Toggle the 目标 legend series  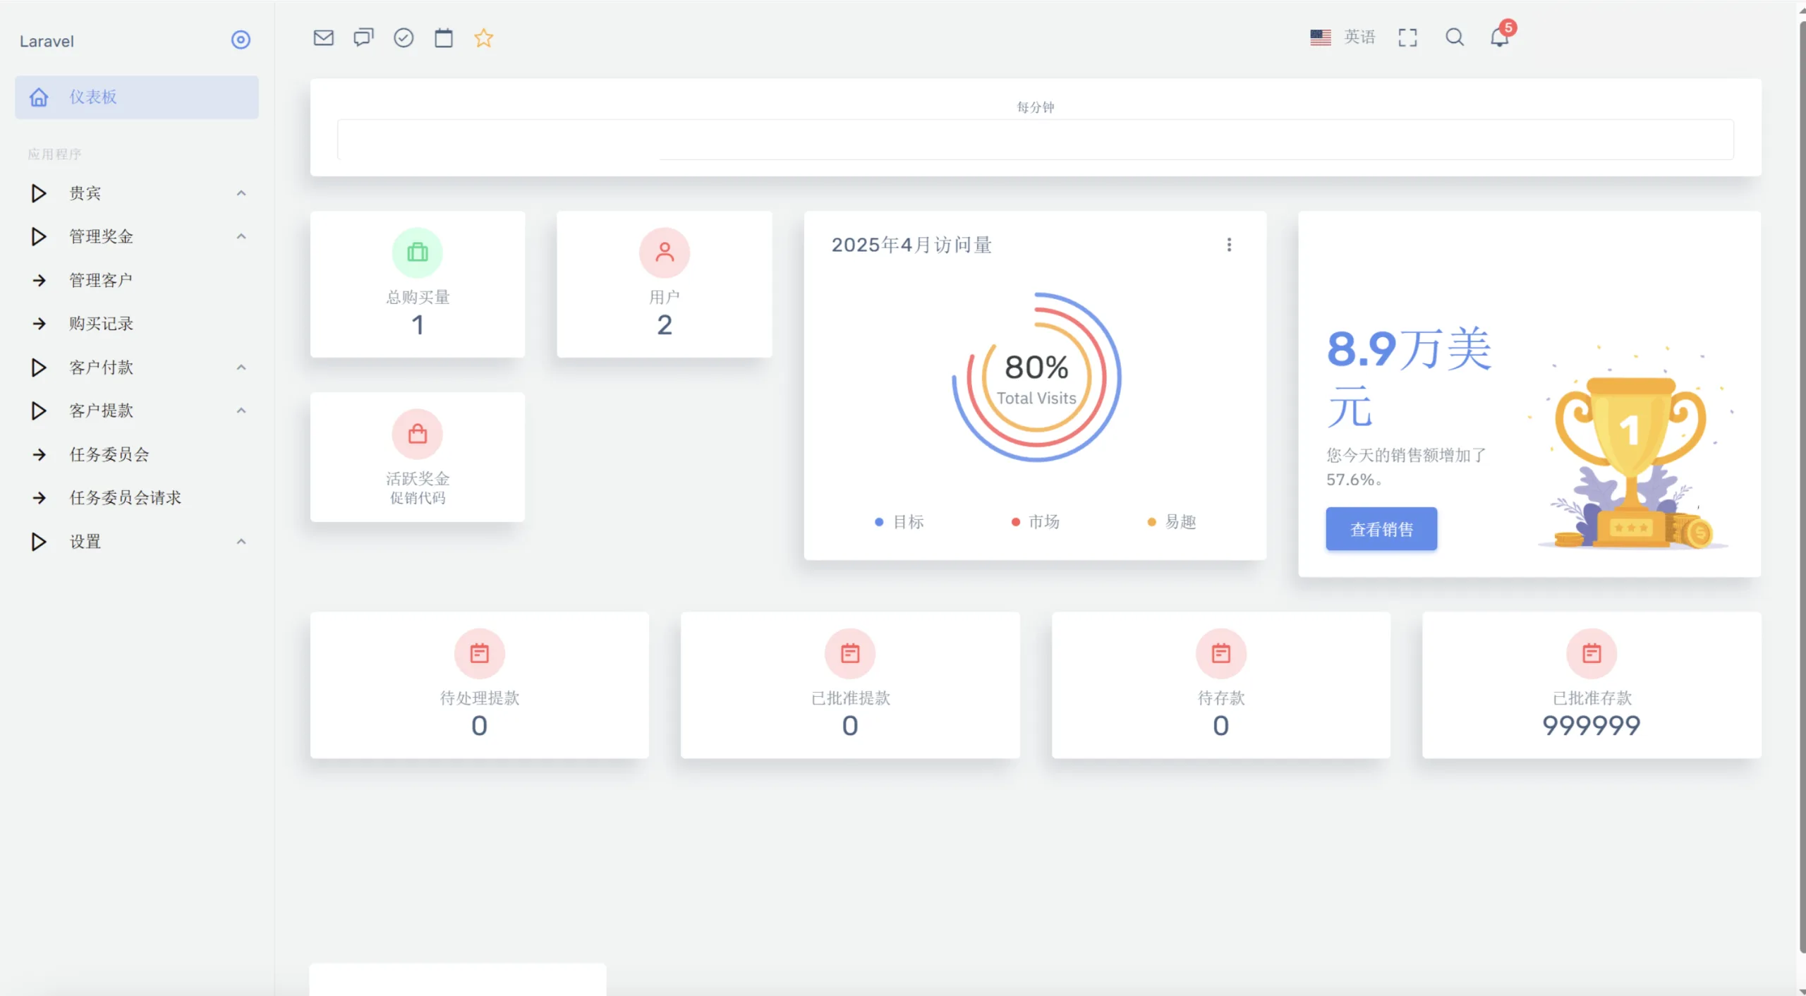[899, 522]
